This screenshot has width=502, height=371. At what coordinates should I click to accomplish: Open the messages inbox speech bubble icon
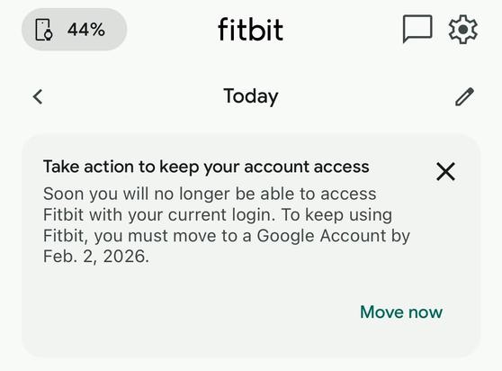click(417, 29)
